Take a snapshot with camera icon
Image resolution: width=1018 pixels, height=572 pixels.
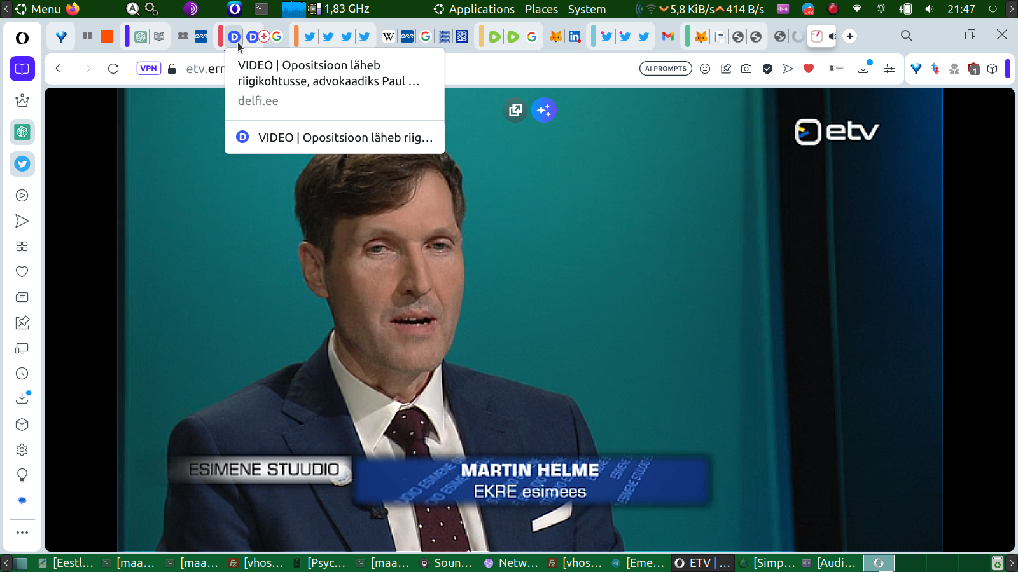(x=746, y=69)
